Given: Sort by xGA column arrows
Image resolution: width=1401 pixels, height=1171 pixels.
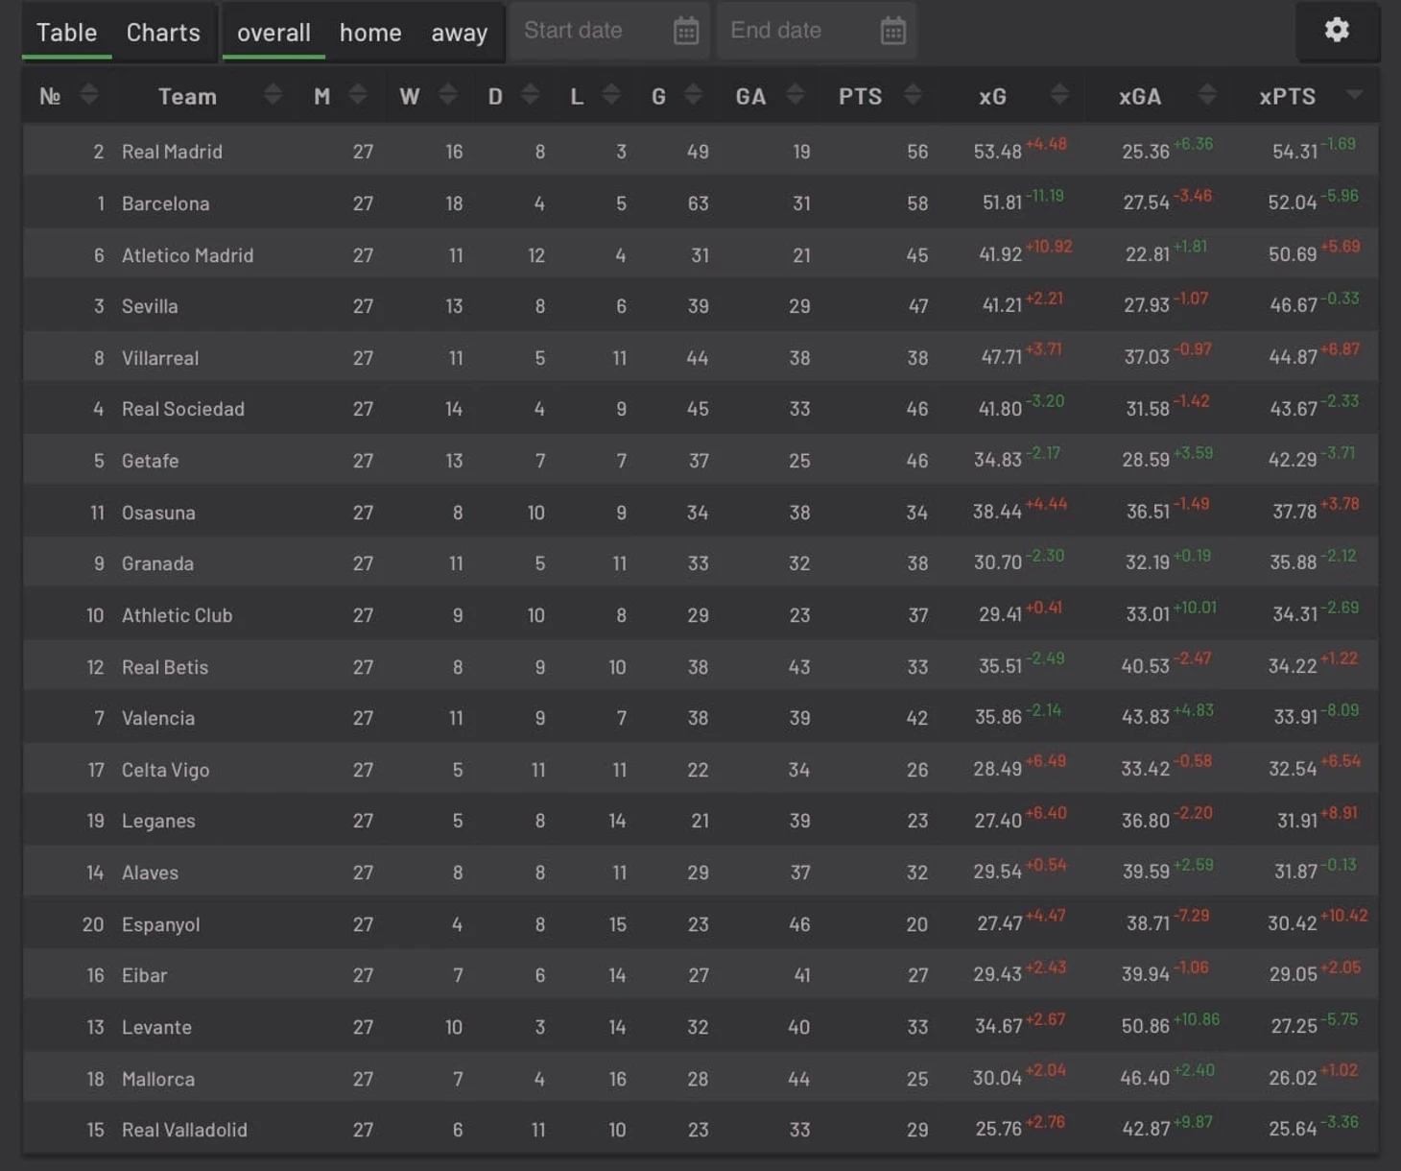Looking at the screenshot, I should (x=1207, y=94).
